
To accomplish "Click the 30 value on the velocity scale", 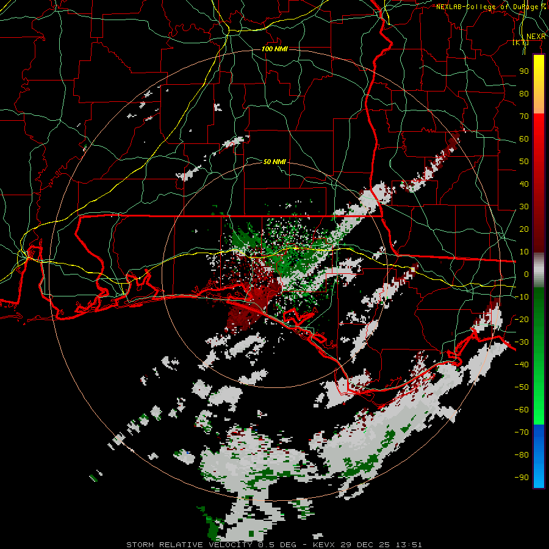I will tap(524, 207).
